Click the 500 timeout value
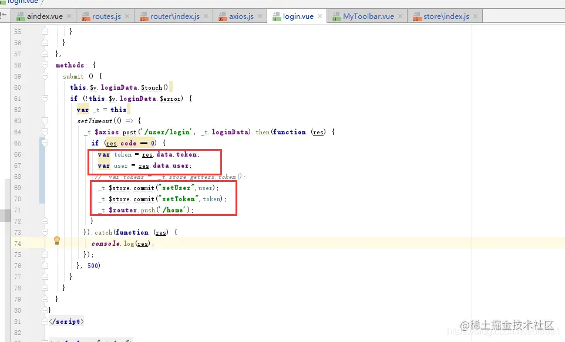565x342 pixels. [x=93, y=266]
